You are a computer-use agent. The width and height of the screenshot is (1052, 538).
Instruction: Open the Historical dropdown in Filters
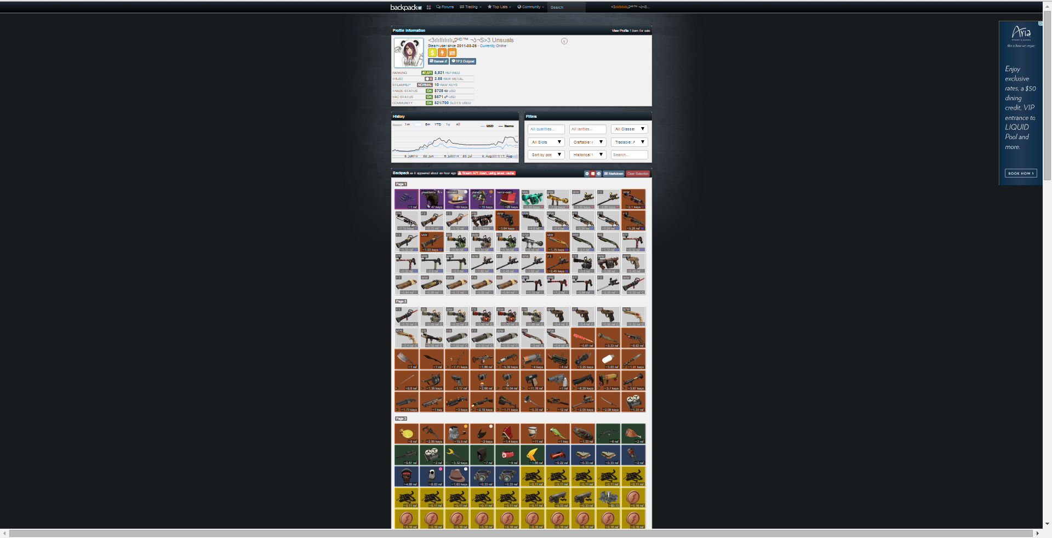[x=587, y=154]
